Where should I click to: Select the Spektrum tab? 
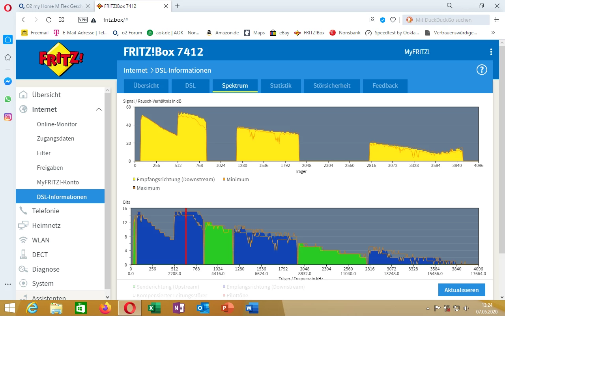pyautogui.click(x=235, y=86)
